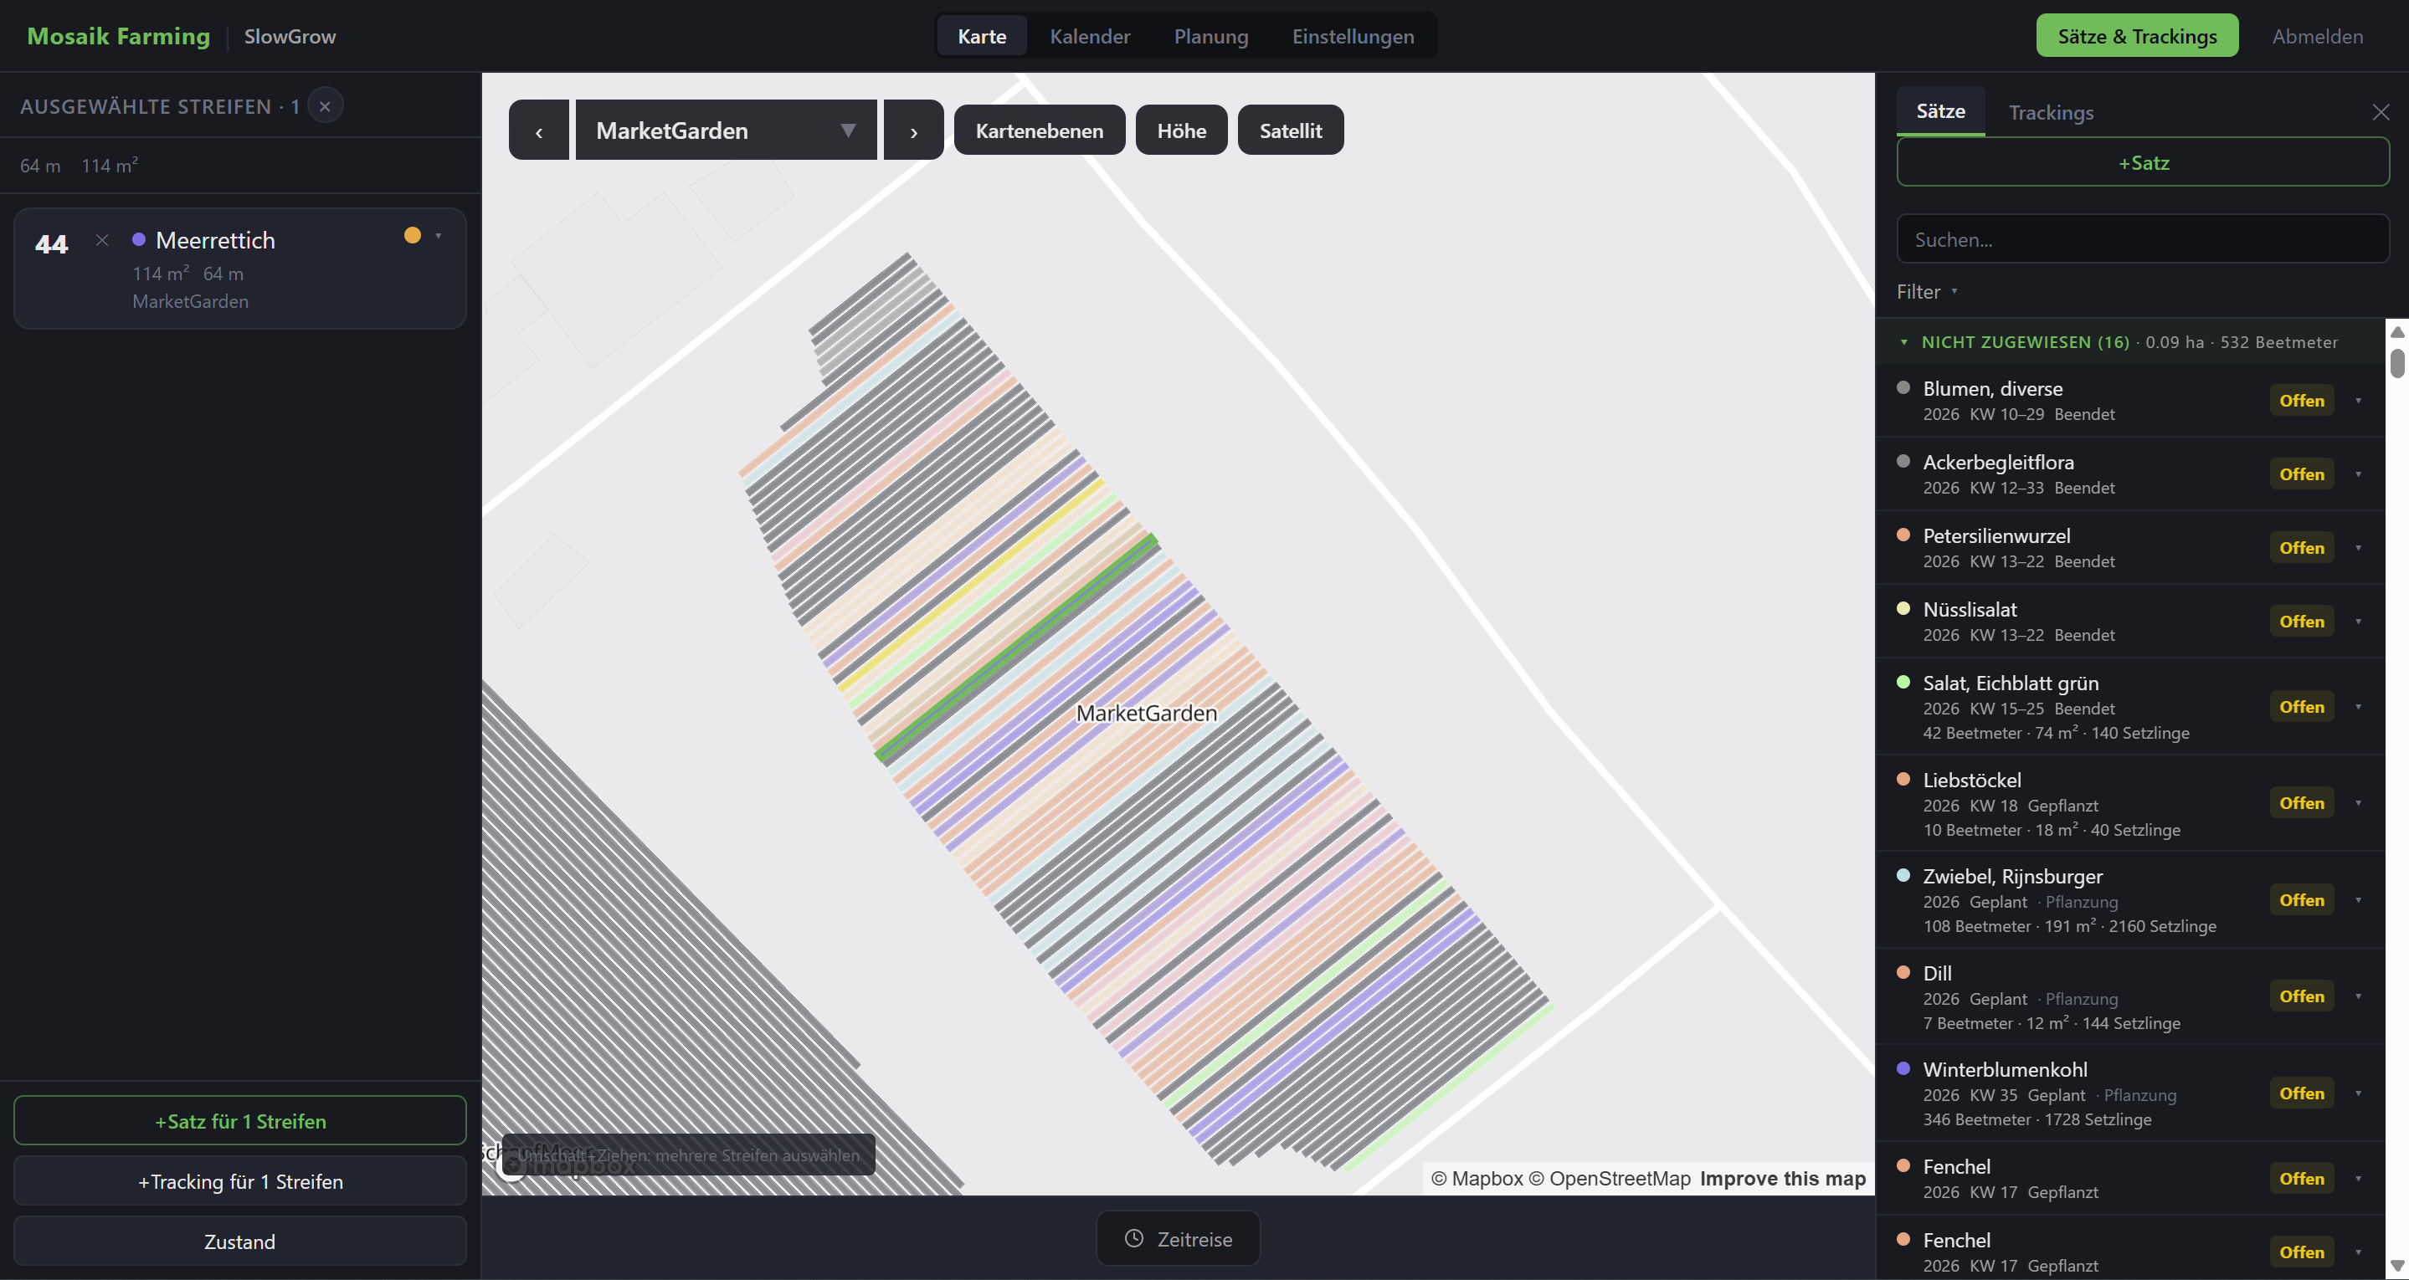Click the Abmelden logout link
Viewport: 2409px width, 1280px height.
[x=2318, y=35]
